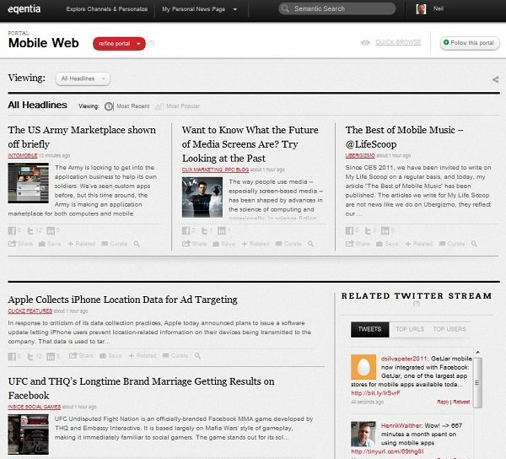Screen dimensions: 506x459
Task: Click Curate under Apple iPhone Location article
Action: (x=175, y=356)
